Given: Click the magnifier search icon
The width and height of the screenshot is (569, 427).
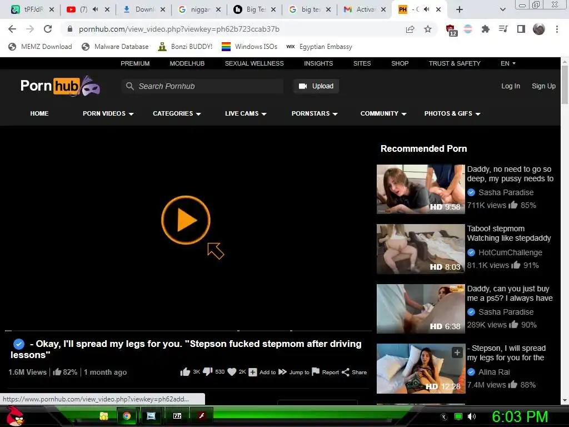Looking at the screenshot, I should click(129, 86).
